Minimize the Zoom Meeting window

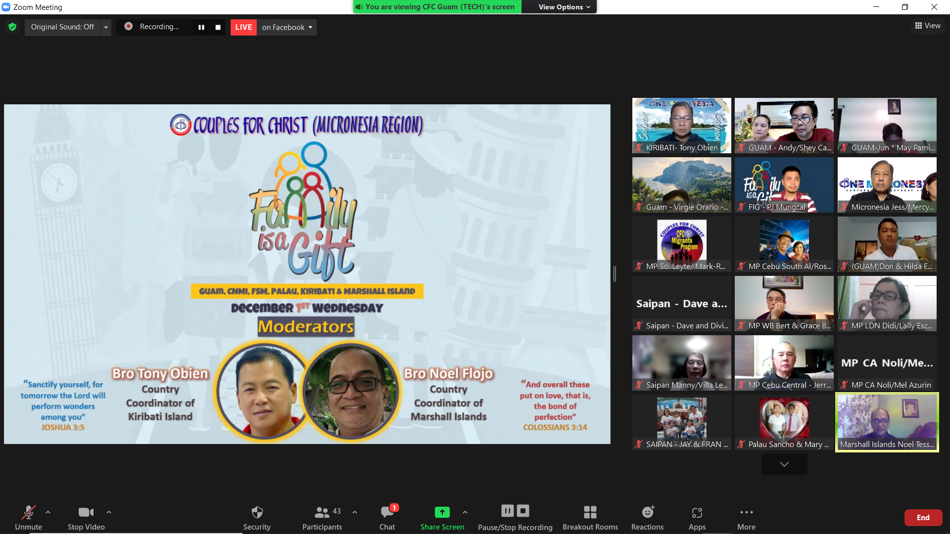click(876, 7)
